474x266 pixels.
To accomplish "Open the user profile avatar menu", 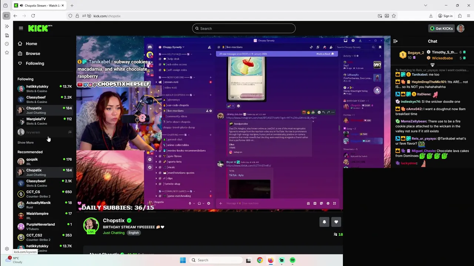I will pyautogui.click(x=461, y=28).
